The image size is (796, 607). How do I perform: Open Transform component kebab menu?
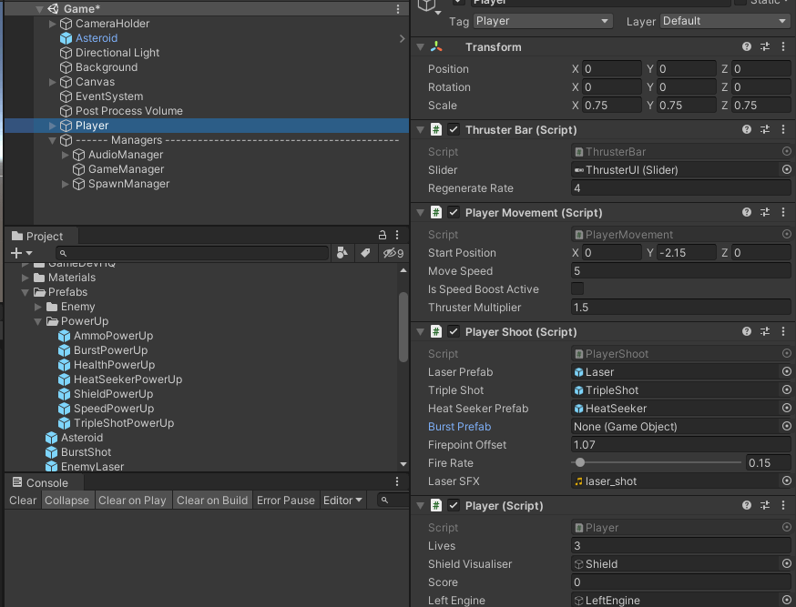point(783,46)
